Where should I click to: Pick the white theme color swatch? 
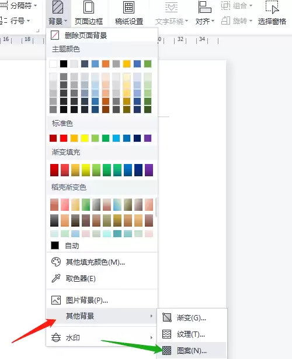[x=53, y=64]
